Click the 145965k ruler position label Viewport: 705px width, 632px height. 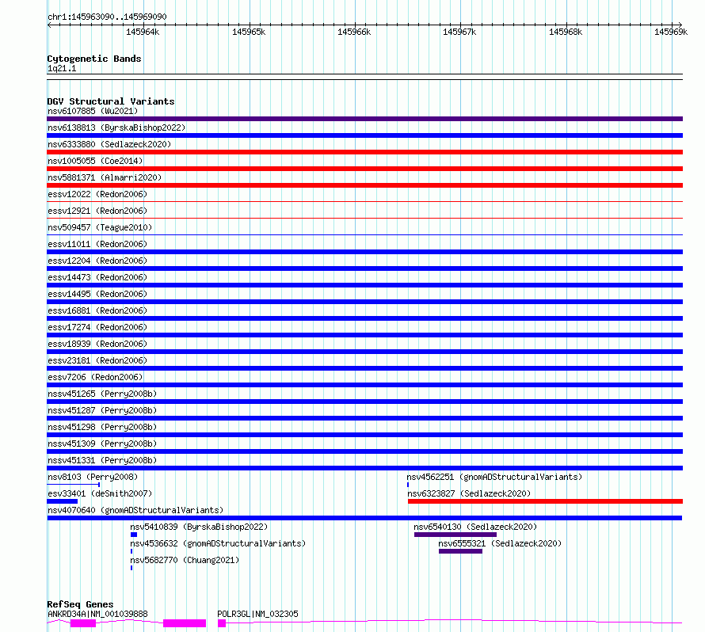point(249,32)
